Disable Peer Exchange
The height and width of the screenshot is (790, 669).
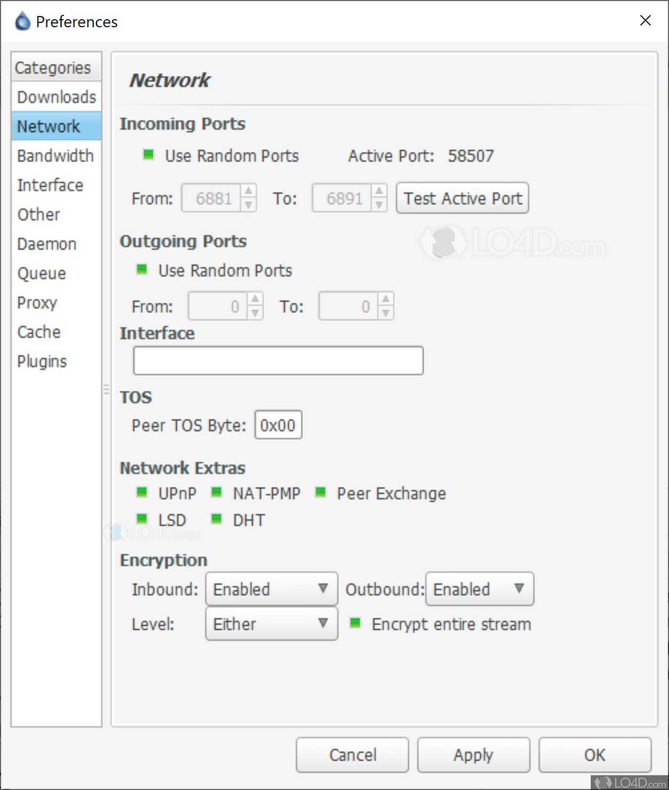(321, 492)
